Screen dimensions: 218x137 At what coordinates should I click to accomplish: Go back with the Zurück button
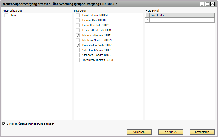170,132
